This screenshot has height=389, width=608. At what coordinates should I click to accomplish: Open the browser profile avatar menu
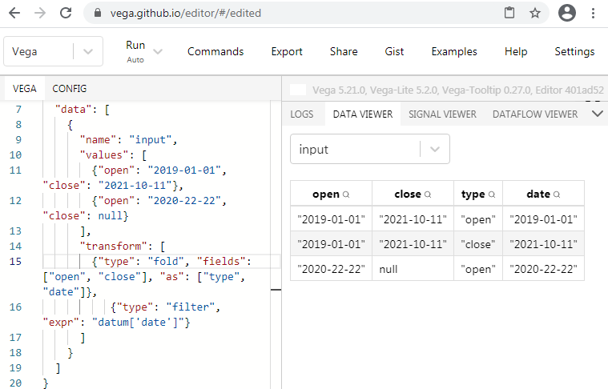click(x=567, y=14)
